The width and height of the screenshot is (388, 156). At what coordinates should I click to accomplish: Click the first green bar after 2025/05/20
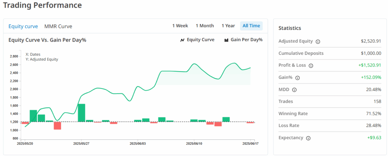pos(33,116)
